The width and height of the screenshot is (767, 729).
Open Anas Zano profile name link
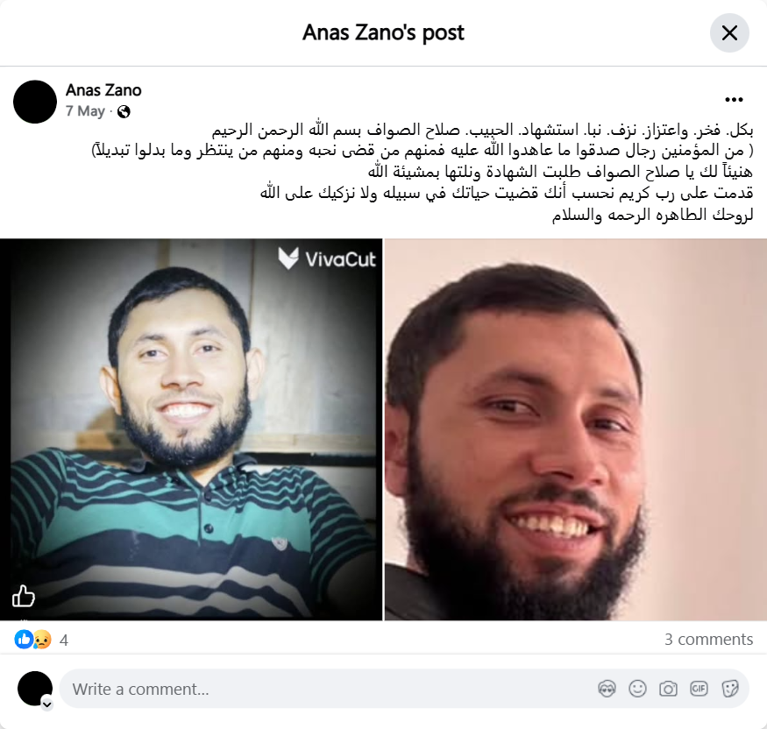(x=103, y=90)
